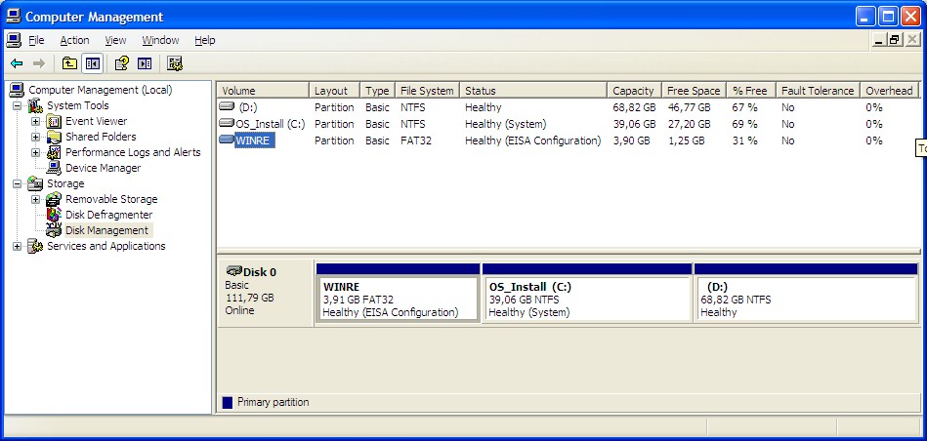Select Device Manager in the tree
Viewport: 927px width, 441px height.
(x=103, y=168)
